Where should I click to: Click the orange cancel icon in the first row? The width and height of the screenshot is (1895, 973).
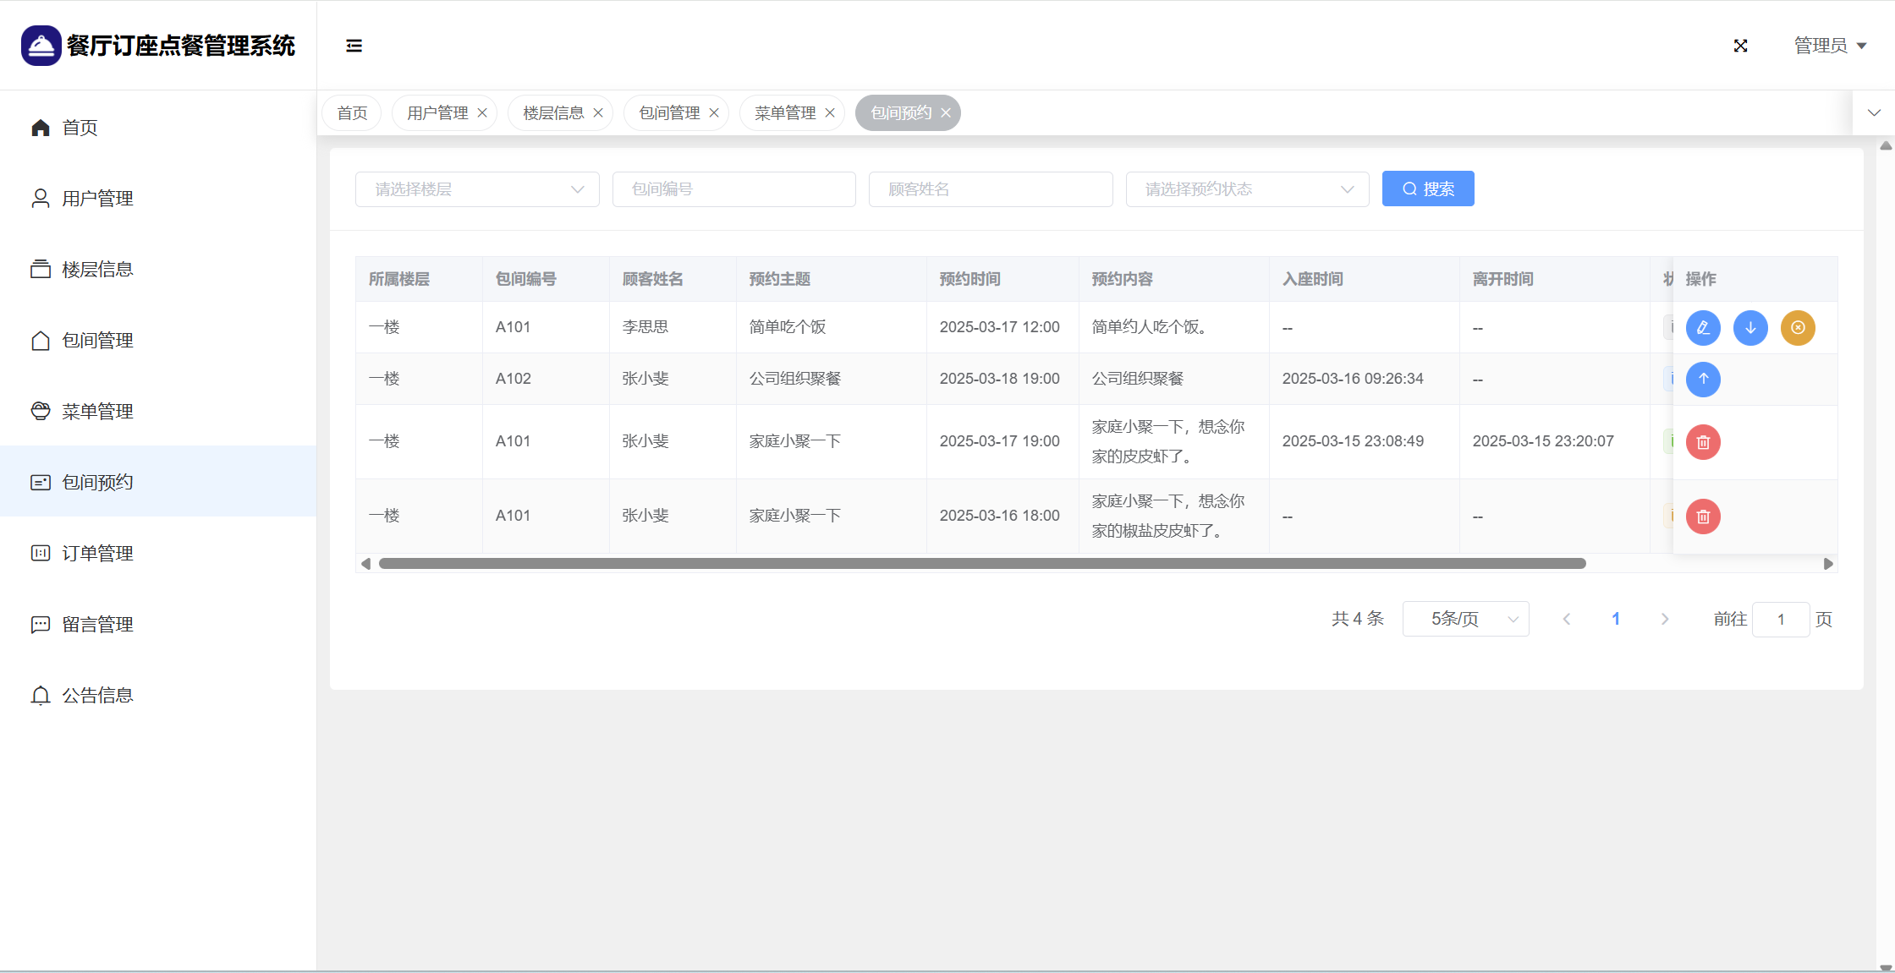pyautogui.click(x=1798, y=328)
